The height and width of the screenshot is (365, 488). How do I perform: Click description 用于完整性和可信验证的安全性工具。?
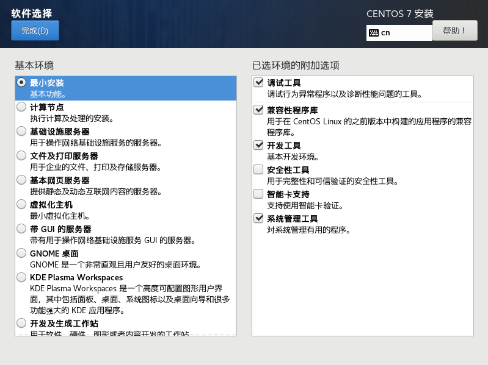pyautogui.click(x=333, y=181)
